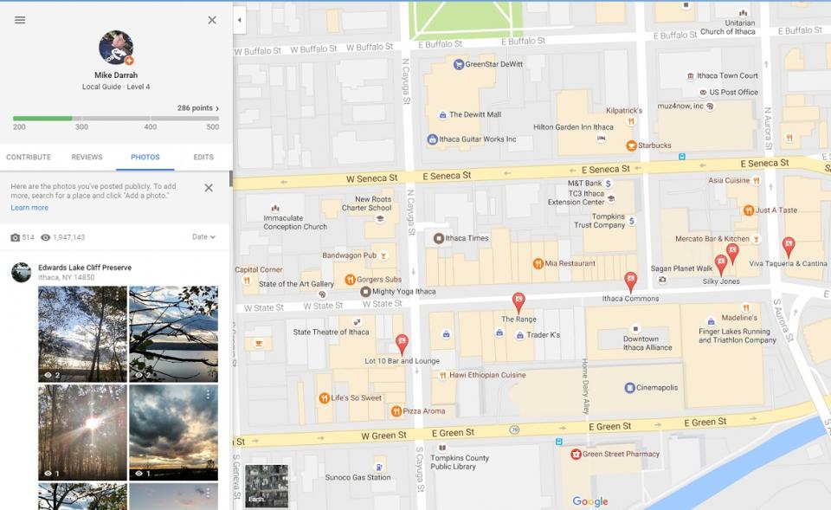Click the GreenStar DeWitt shopping cart icon
This screenshot has height=510, width=831.
coord(459,64)
